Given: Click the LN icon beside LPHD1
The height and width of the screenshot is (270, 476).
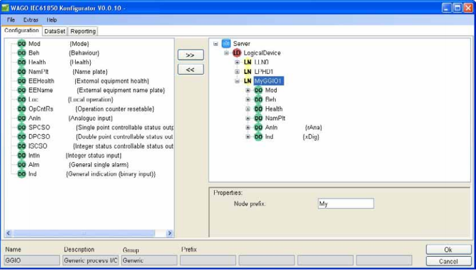Looking at the screenshot, I should point(248,72).
